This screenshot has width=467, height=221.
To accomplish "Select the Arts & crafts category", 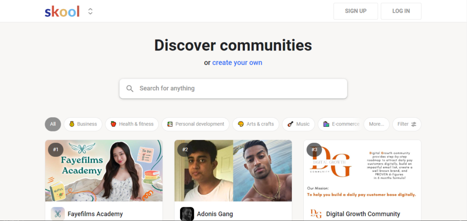I will pos(256,124).
